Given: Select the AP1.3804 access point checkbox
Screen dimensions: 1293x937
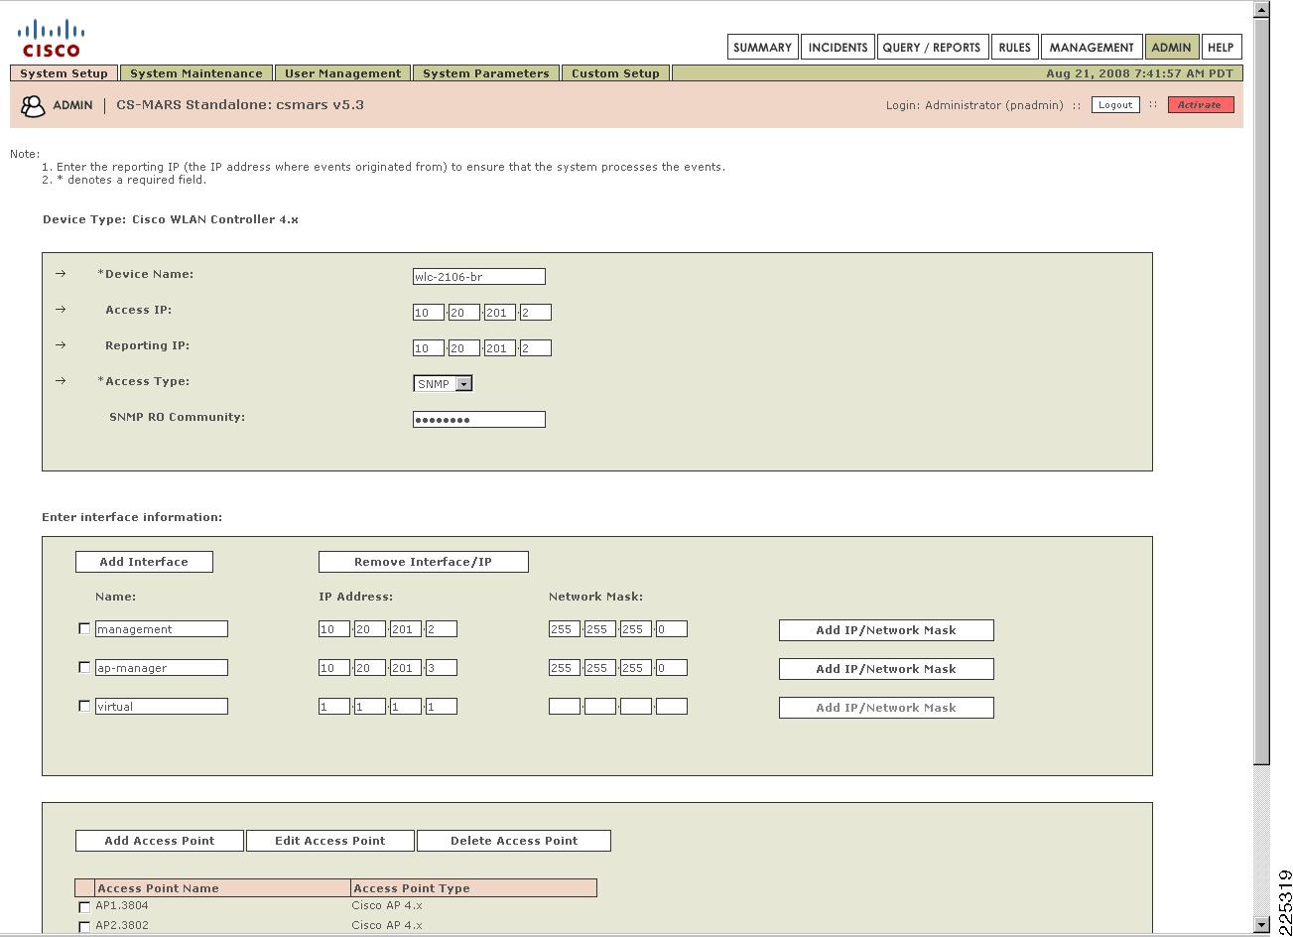Looking at the screenshot, I should point(83,906).
